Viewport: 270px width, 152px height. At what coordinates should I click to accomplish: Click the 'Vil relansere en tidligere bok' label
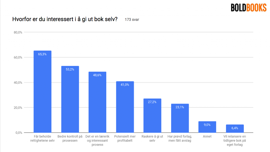(235, 141)
